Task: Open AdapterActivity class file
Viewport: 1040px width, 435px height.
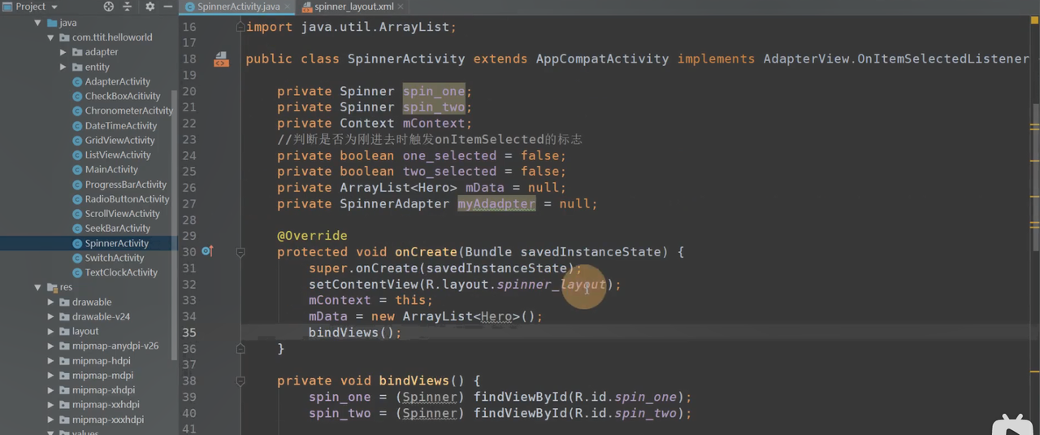Action: tap(117, 81)
